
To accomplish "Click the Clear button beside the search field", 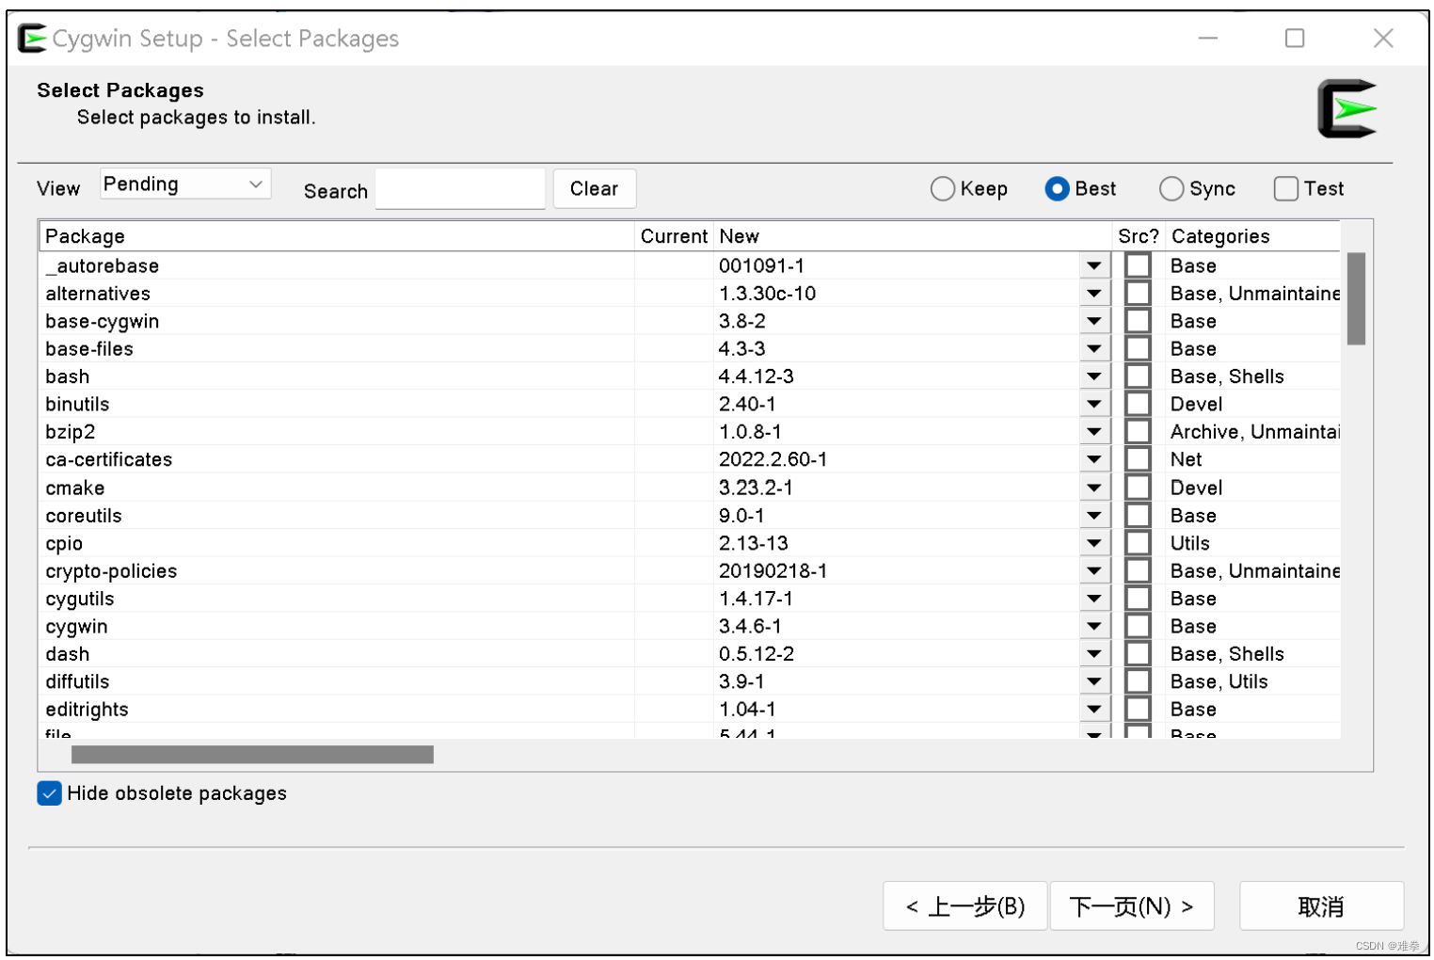I will click(594, 188).
